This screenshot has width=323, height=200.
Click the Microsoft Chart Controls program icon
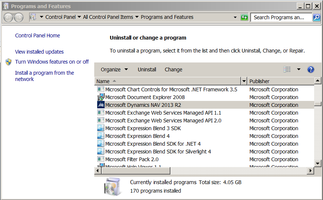coord(101,89)
